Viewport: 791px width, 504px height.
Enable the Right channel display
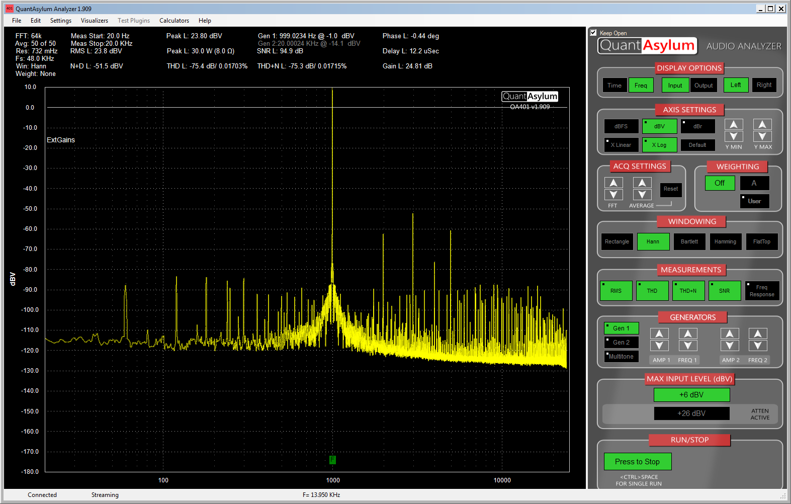point(764,85)
